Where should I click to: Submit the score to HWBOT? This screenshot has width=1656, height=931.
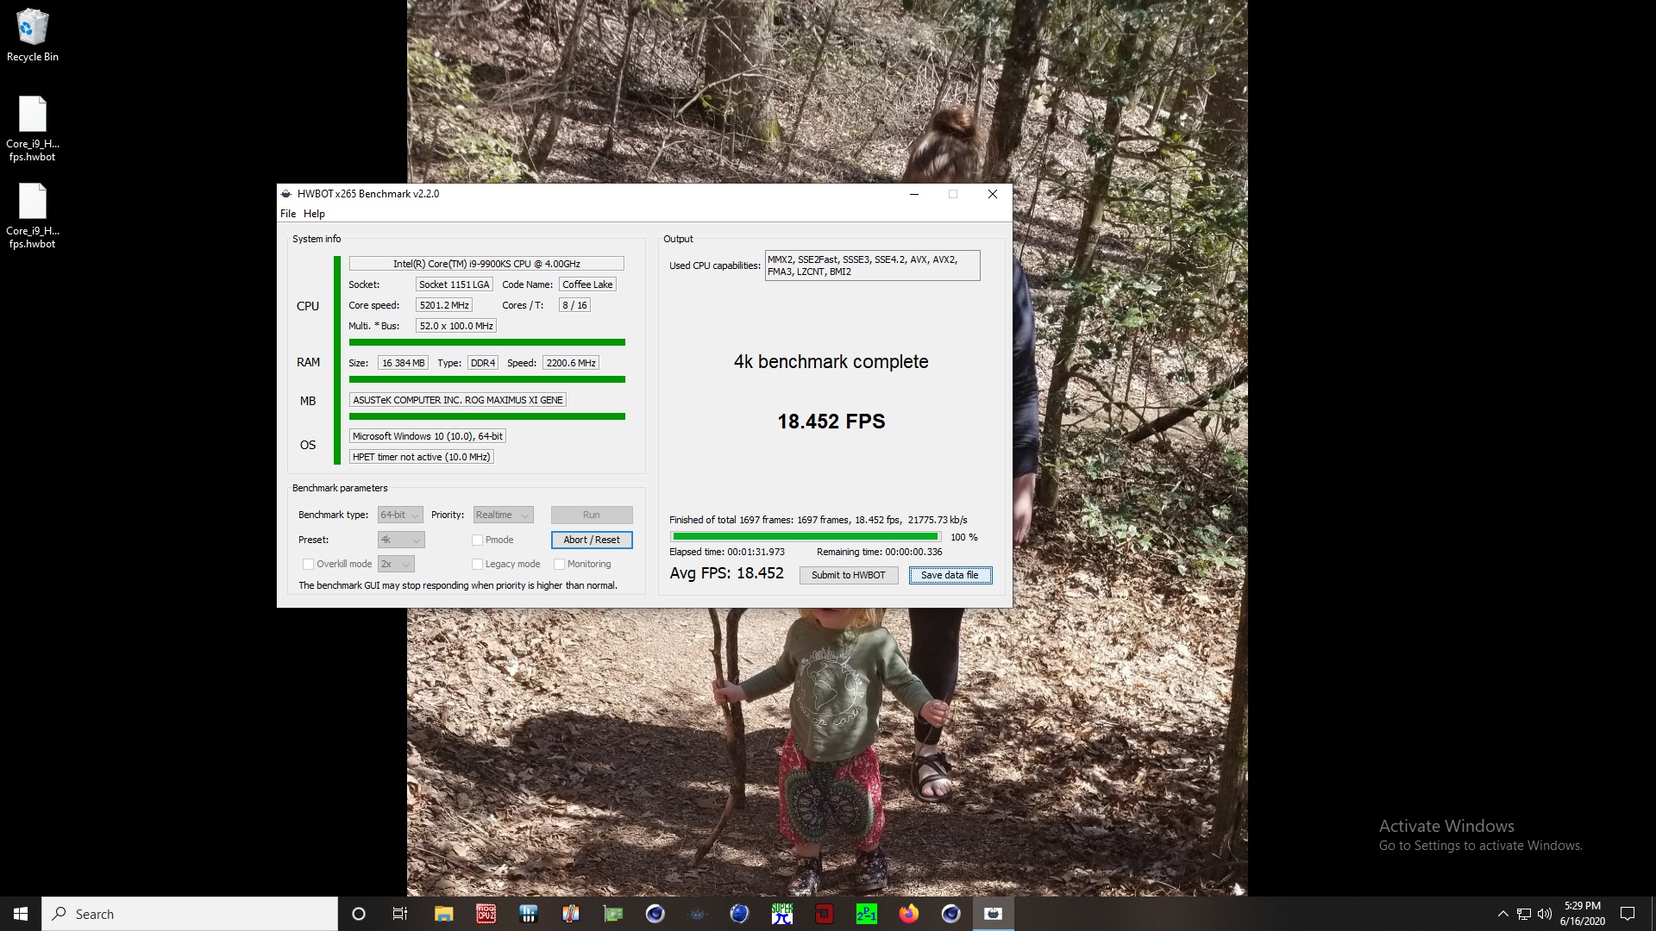click(x=849, y=575)
